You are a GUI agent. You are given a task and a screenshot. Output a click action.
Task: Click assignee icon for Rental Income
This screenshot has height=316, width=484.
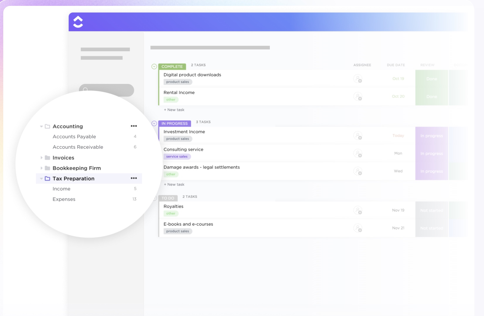(x=358, y=96)
